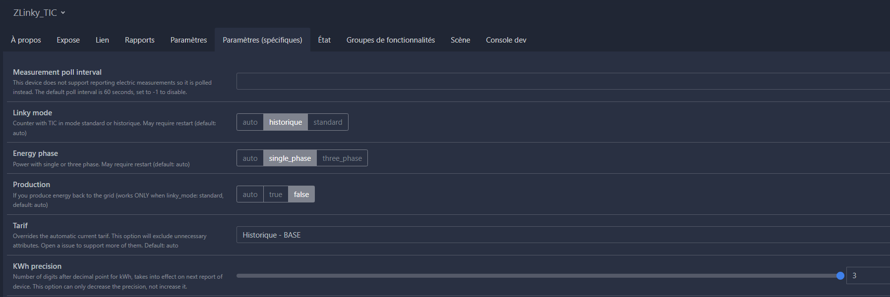Set Production to false

[x=301, y=195]
